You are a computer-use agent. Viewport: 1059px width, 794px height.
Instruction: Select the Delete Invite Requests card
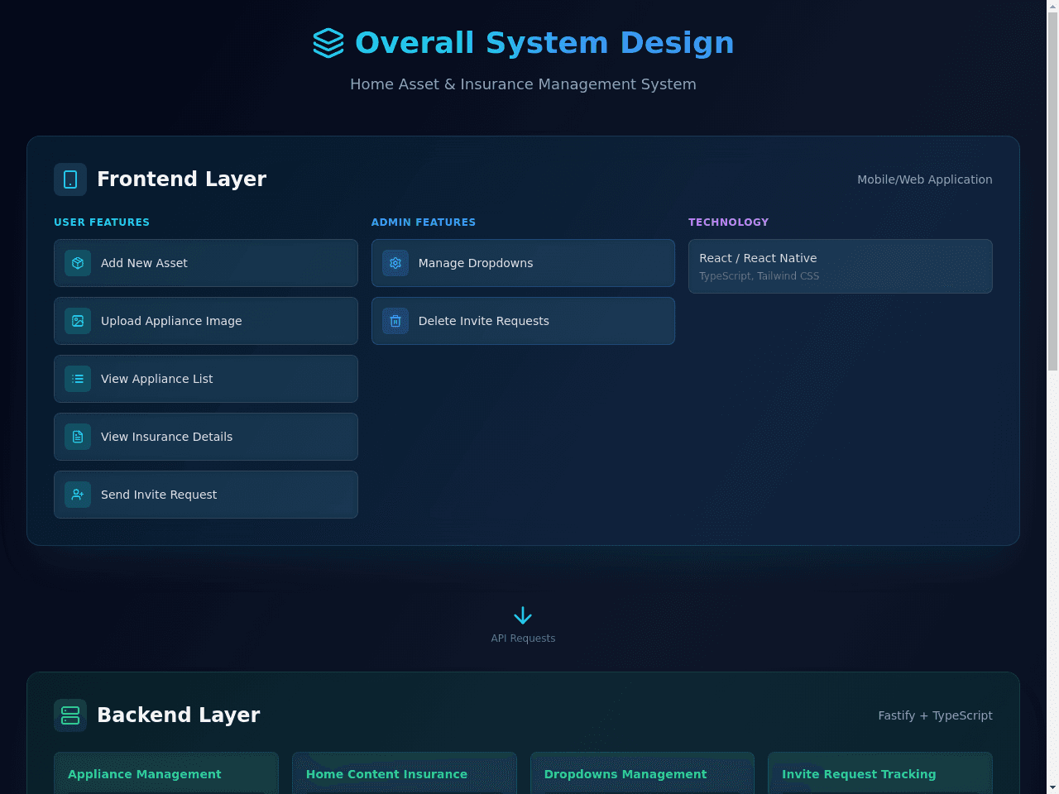[x=523, y=321]
